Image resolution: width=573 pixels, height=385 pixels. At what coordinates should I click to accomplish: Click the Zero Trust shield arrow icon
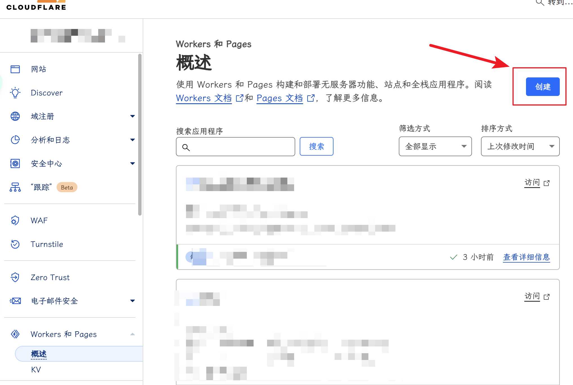point(15,277)
